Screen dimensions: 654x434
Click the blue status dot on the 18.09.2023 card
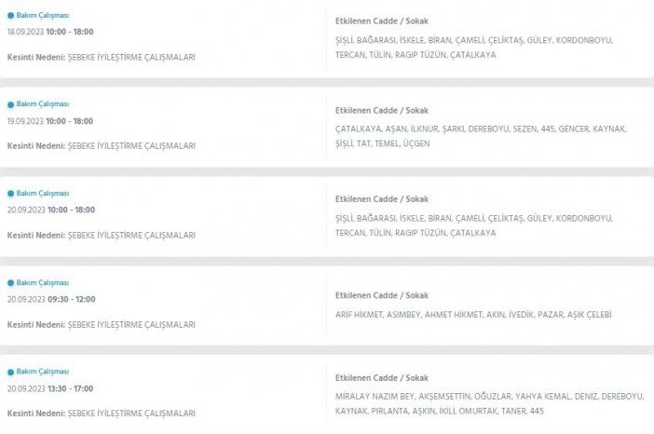click(x=11, y=16)
